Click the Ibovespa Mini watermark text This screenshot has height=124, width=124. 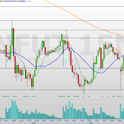[x=57, y=61]
